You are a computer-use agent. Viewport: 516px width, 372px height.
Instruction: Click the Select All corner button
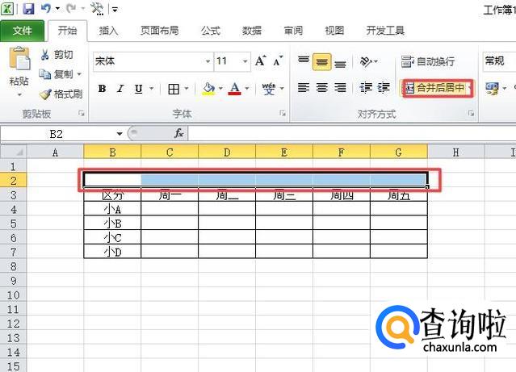[x=13, y=152]
